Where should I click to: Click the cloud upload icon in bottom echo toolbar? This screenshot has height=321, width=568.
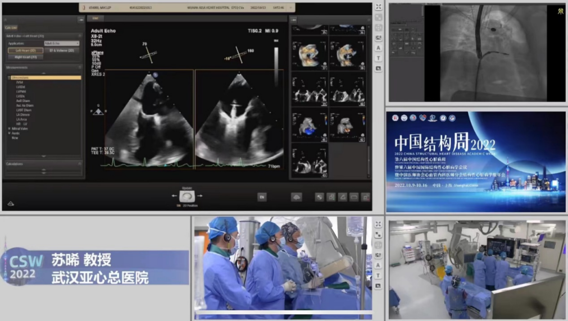pyautogui.click(x=296, y=197)
